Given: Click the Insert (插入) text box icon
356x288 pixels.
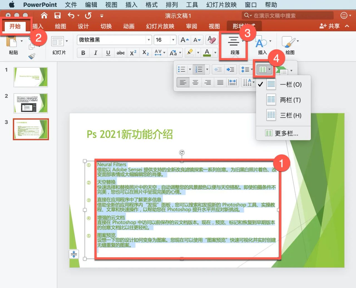Looking at the screenshot, I should (261, 42).
